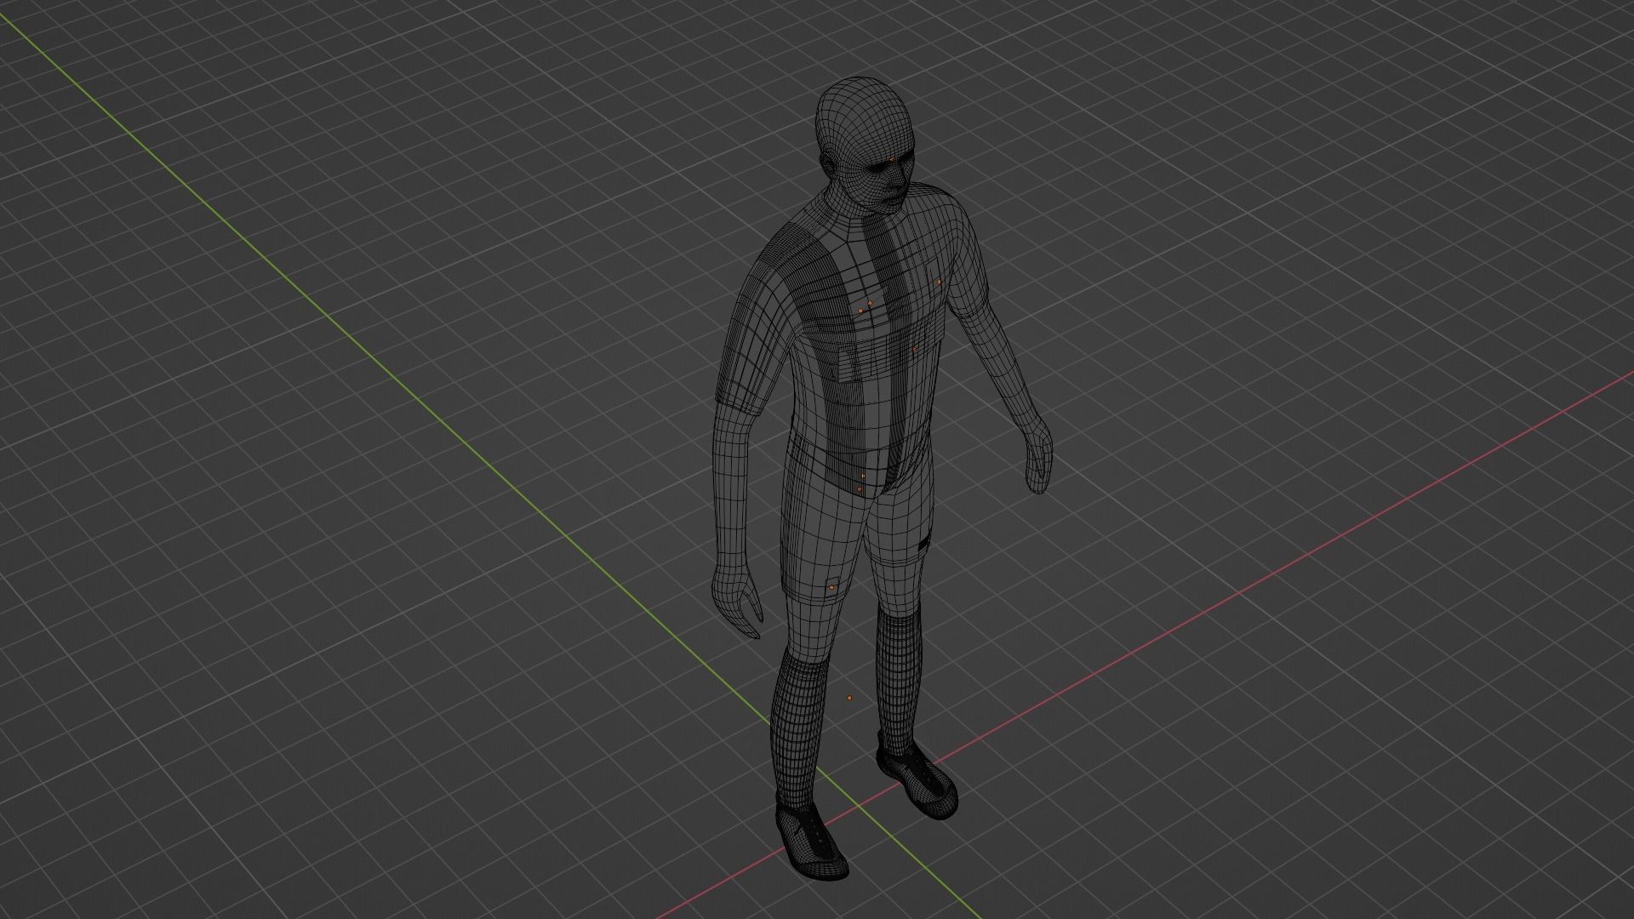Click the character's hand on the viewer's left side
The image size is (1634, 919).
(737, 601)
